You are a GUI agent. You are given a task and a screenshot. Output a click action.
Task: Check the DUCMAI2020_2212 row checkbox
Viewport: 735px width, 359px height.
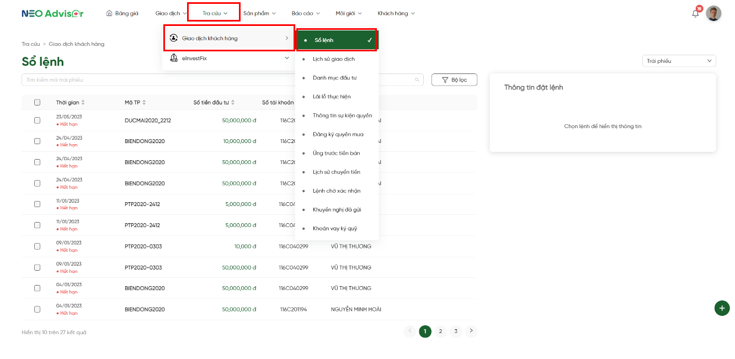pyautogui.click(x=37, y=120)
